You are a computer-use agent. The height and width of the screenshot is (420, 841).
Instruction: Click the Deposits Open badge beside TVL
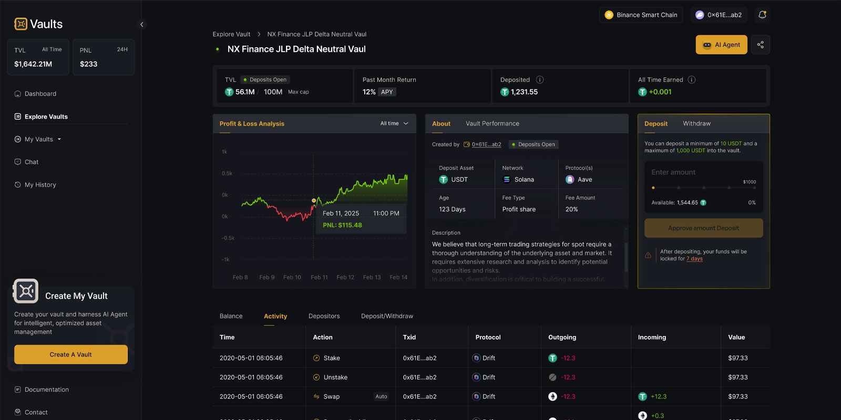coord(265,80)
